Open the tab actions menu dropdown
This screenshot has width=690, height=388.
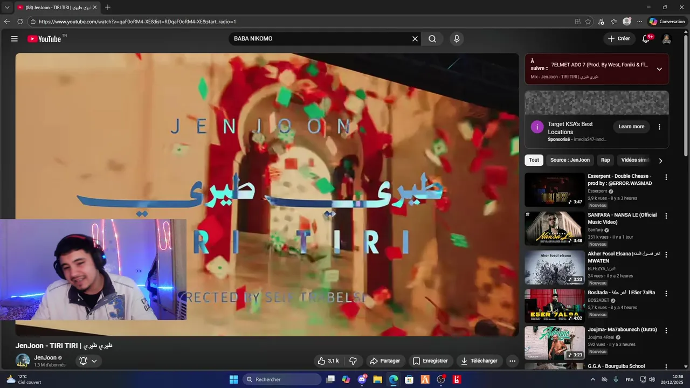tap(7, 8)
